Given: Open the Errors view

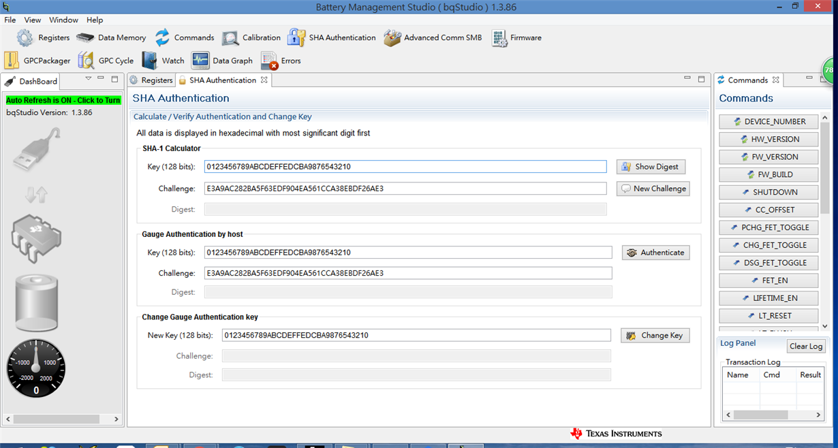Looking at the screenshot, I should point(281,61).
